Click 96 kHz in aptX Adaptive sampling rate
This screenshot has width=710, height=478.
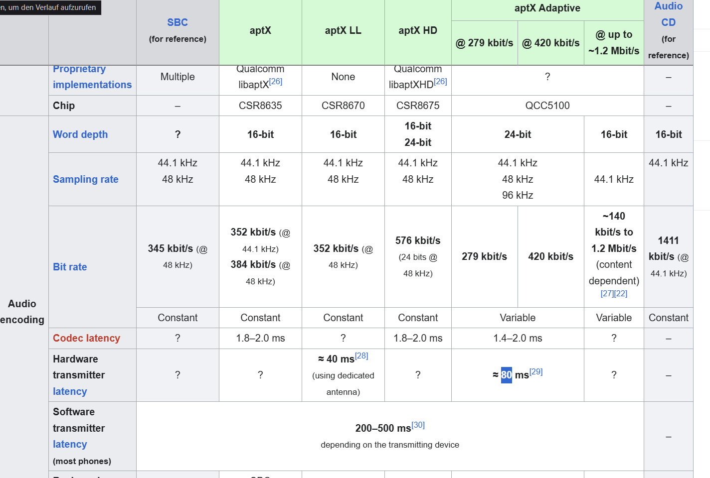pyautogui.click(x=518, y=195)
